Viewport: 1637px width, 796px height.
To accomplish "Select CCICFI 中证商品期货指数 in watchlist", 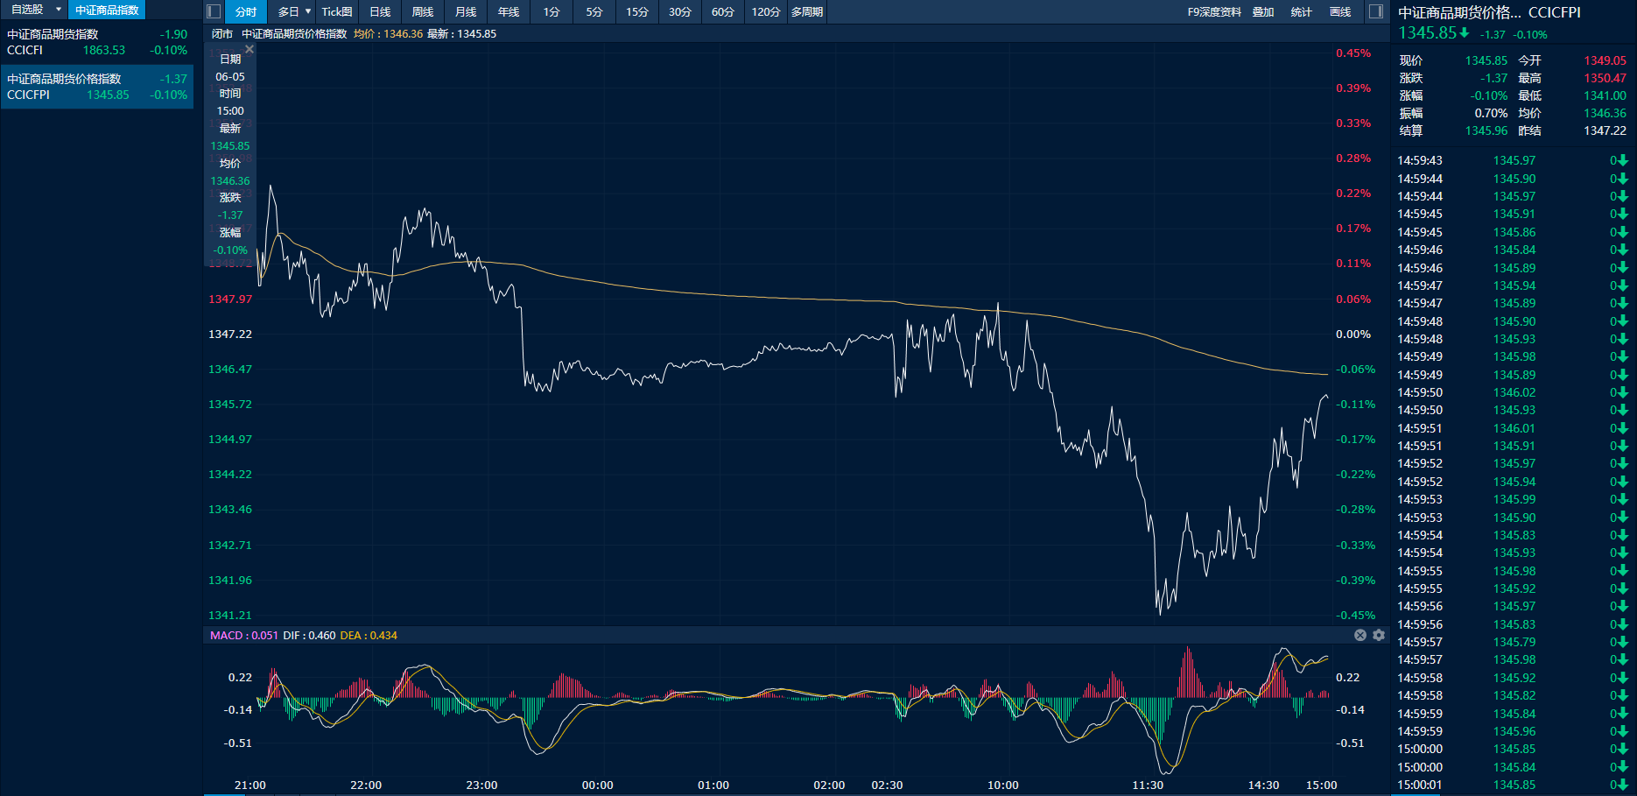I will click(96, 42).
